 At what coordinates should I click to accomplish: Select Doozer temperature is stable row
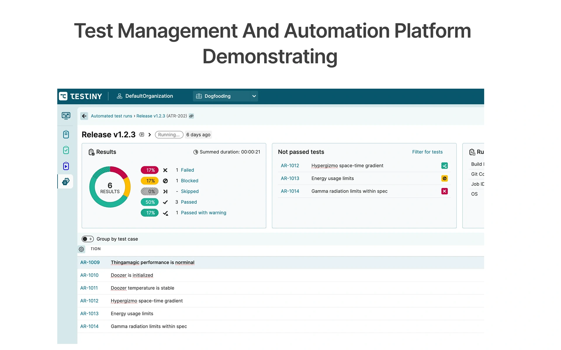[x=280, y=288]
